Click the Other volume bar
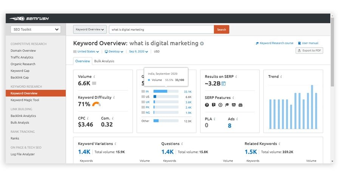 coord(166,121)
